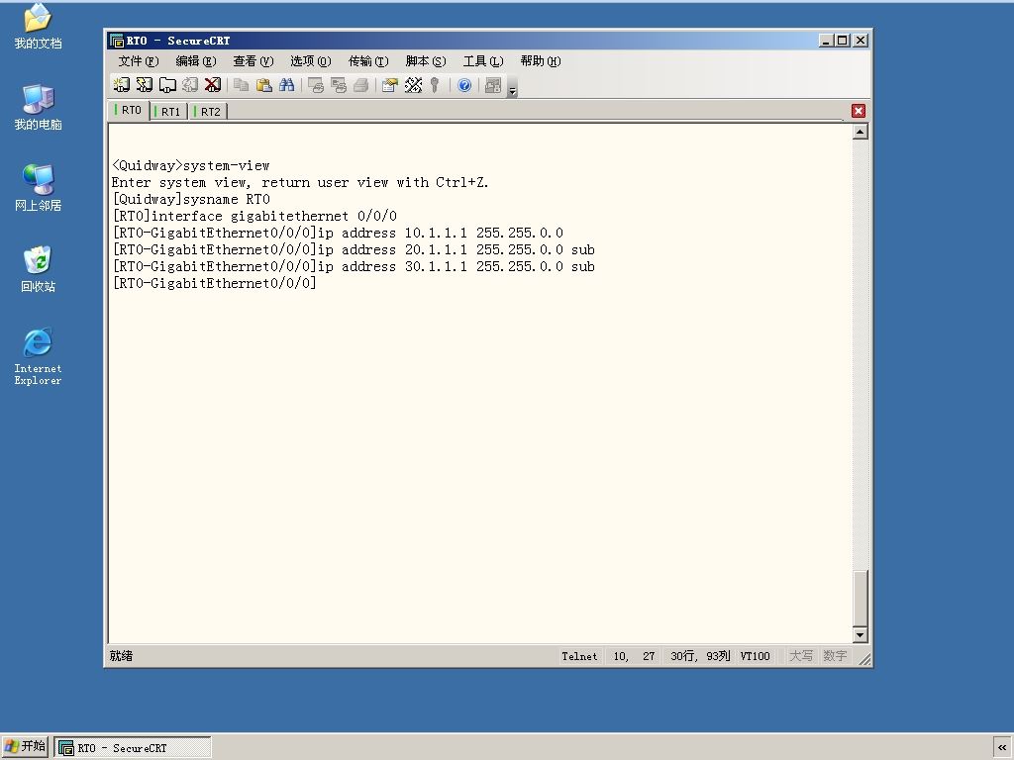
Task: Click the Find binoculars icon
Action: [286, 85]
